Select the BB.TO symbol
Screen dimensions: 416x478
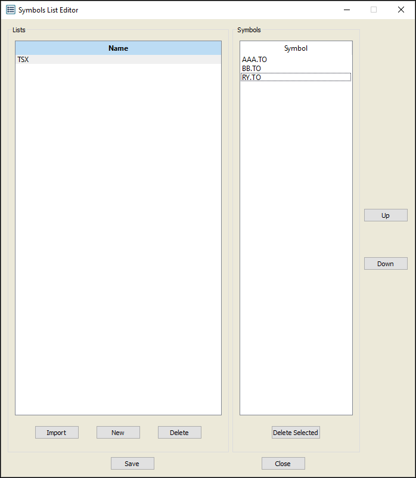(252, 69)
